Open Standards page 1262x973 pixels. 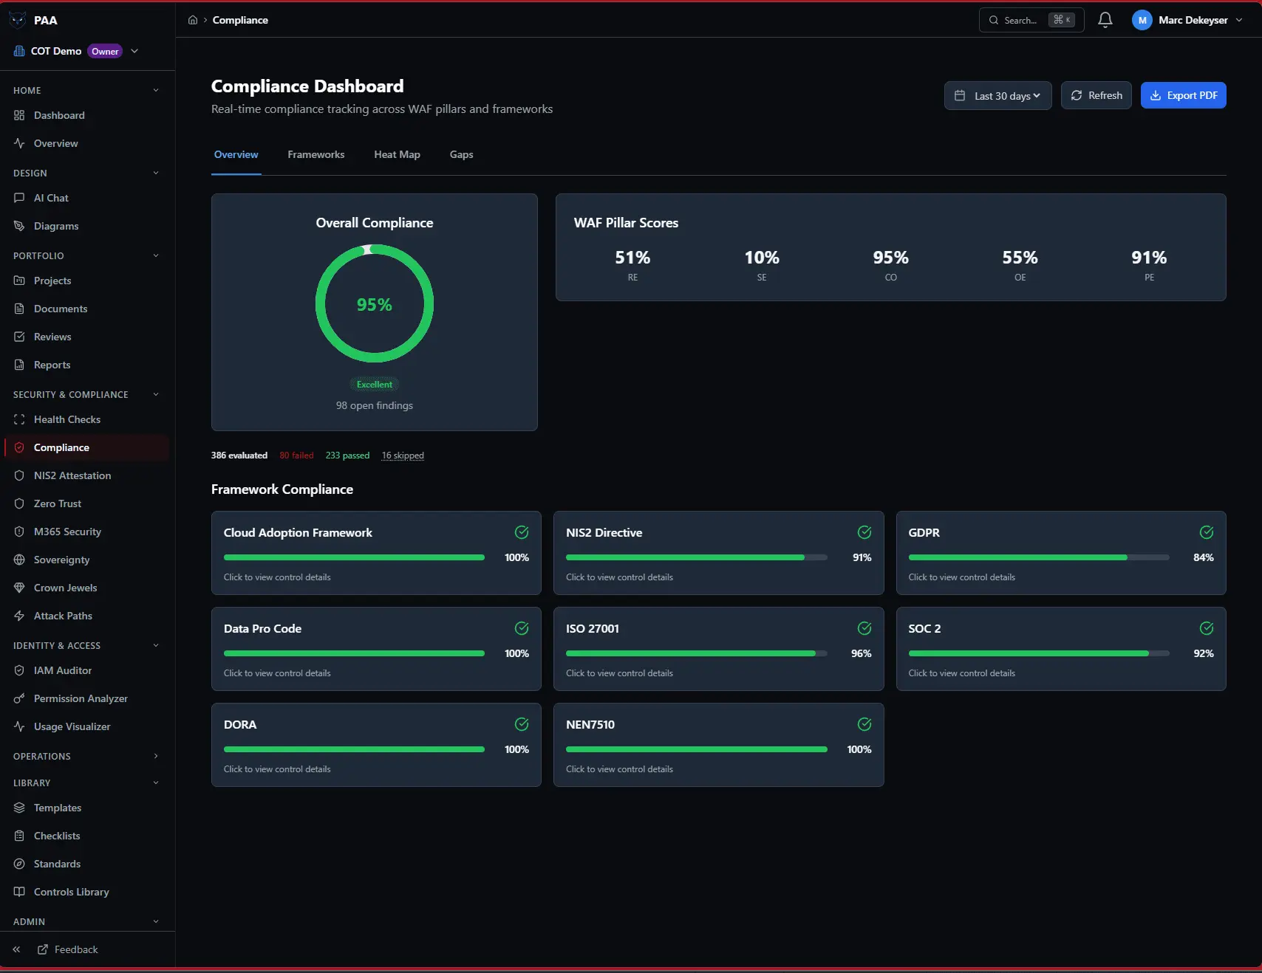(86, 864)
